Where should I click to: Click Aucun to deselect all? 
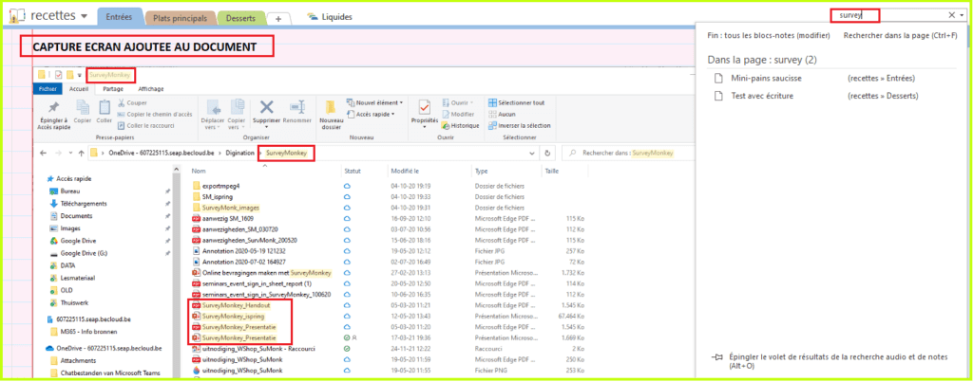(502, 114)
